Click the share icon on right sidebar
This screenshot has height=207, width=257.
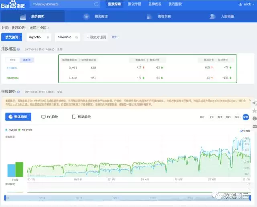click(x=254, y=103)
